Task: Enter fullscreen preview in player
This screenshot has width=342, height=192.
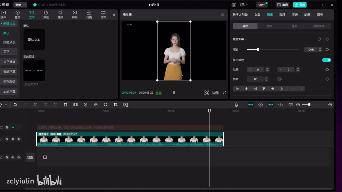Action: coord(224,93)
